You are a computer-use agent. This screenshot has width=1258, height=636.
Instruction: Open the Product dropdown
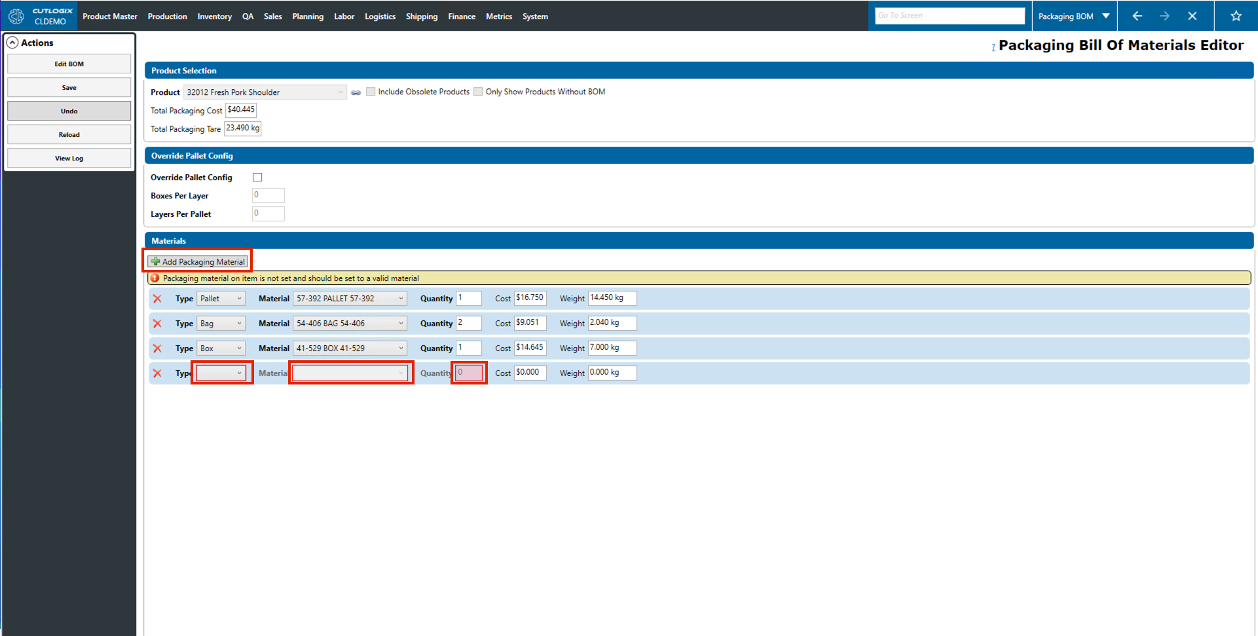(265, 92)
